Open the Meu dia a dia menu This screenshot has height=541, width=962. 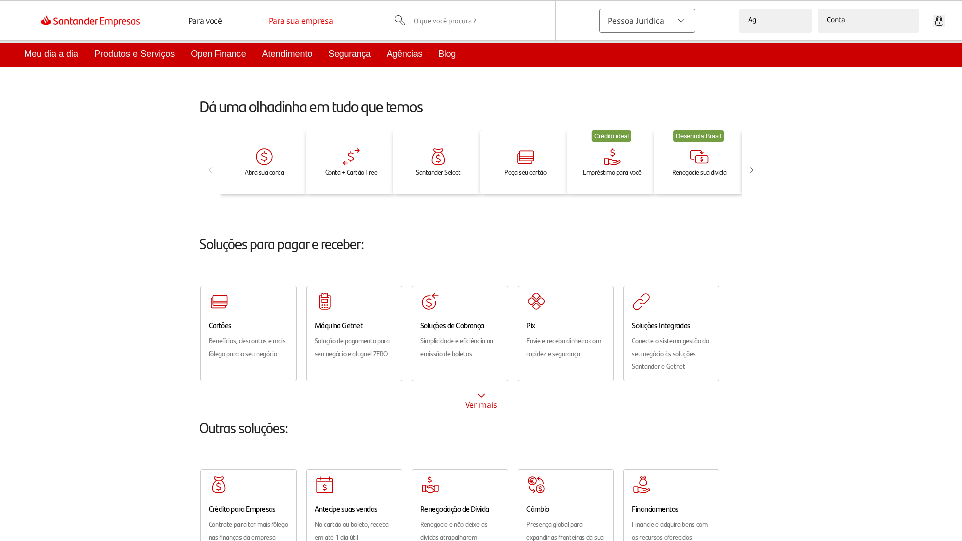pos(51,54)
